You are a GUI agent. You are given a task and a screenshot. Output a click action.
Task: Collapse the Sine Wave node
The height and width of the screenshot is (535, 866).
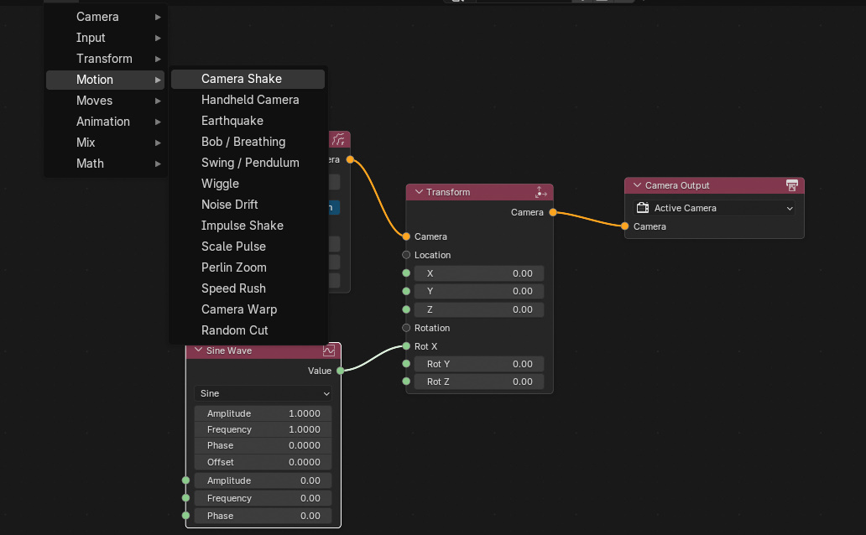pyautogui.click(x=198, y=350)
